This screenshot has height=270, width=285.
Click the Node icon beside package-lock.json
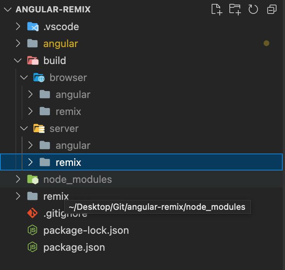(32, 230)
